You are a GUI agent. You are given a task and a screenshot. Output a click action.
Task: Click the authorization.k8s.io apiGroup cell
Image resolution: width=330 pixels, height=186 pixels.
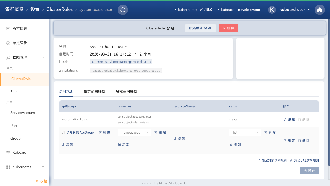75,119
